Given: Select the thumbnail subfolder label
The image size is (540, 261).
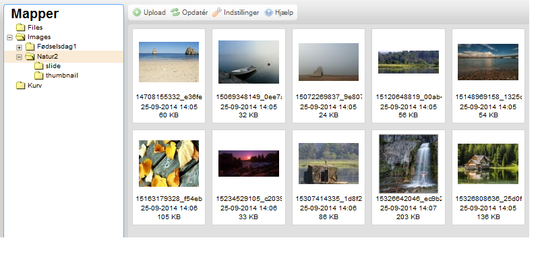Looking at the screenshot, I should [x=62, y=76].
